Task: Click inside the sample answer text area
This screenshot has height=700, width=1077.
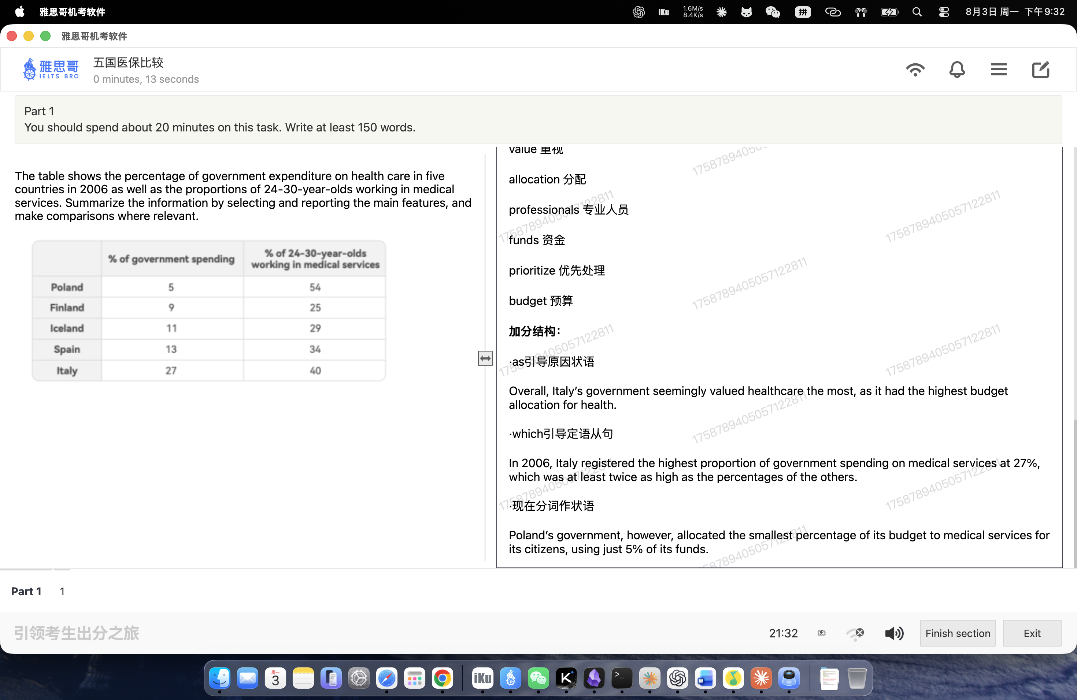Action: (779, 357)
